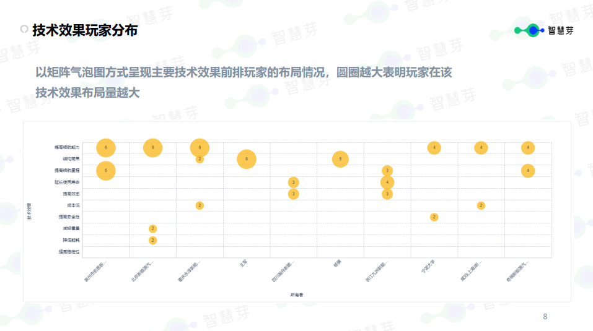Click bubble 2 in the 减轻重量 row
The width and height of the screenshot is (593, 331).
click(x=152, y=228)
